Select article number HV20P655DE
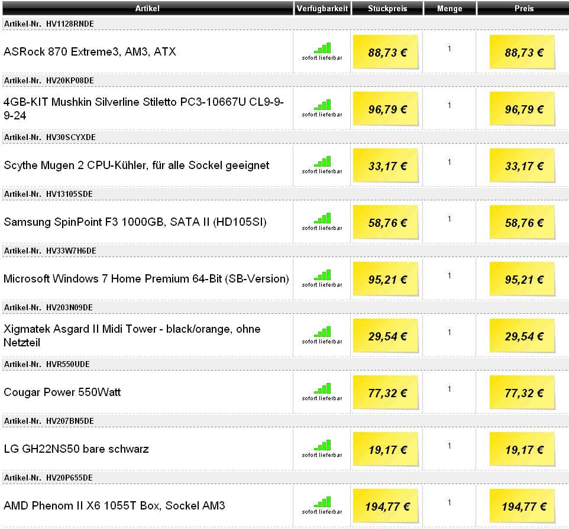The image size is (569, 529). tap(69, 478)
